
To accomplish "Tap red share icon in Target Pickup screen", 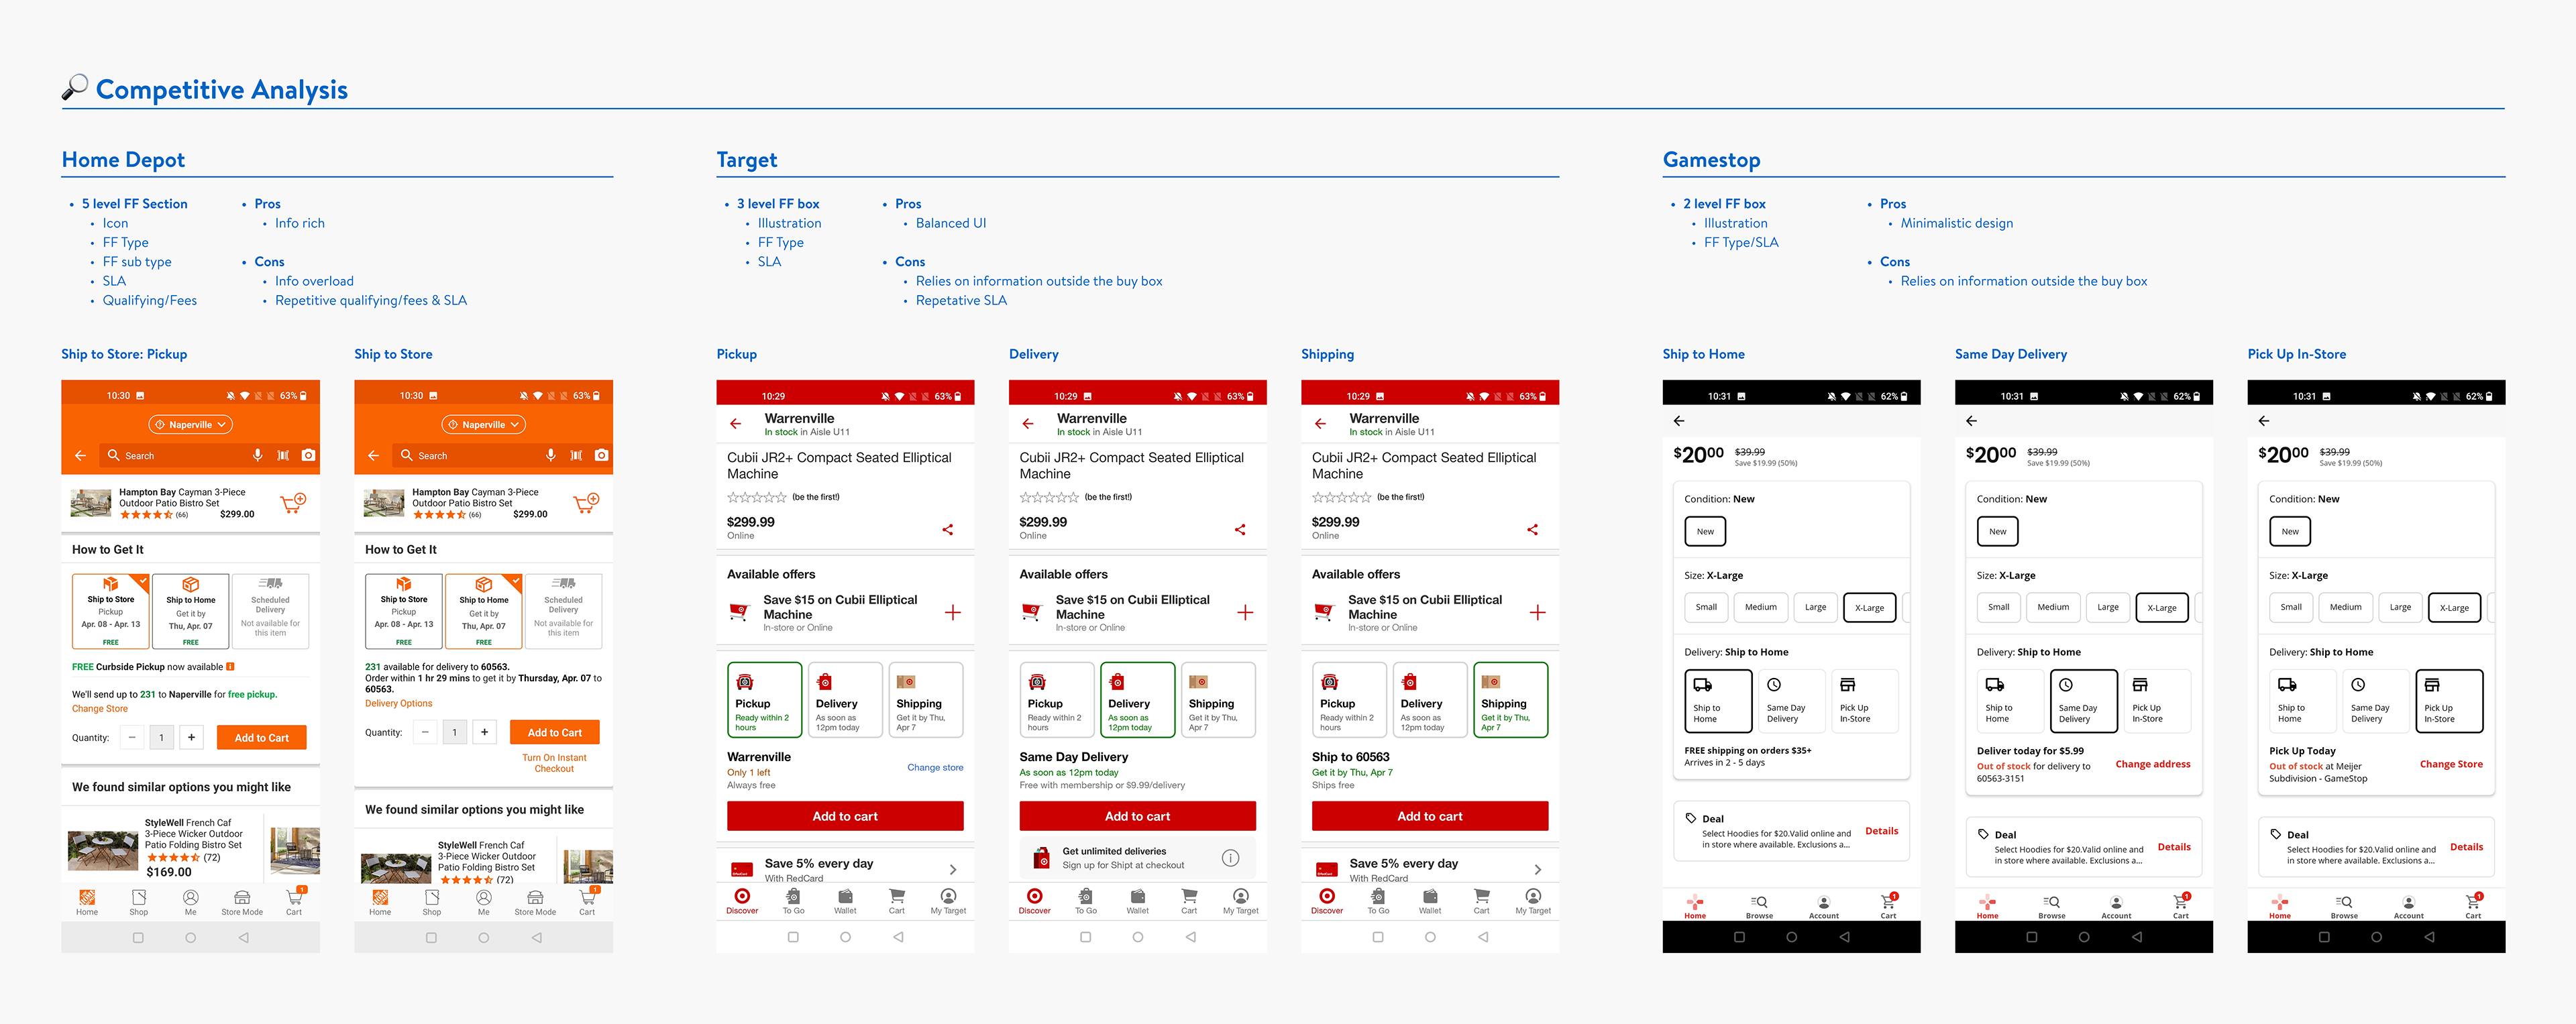I will tap(947, 529).
